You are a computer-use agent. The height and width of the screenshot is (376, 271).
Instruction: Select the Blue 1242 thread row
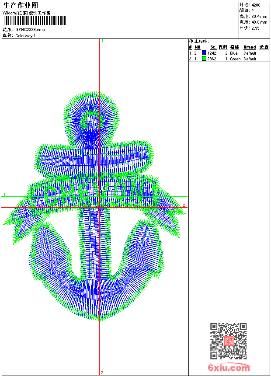[227, 53]
